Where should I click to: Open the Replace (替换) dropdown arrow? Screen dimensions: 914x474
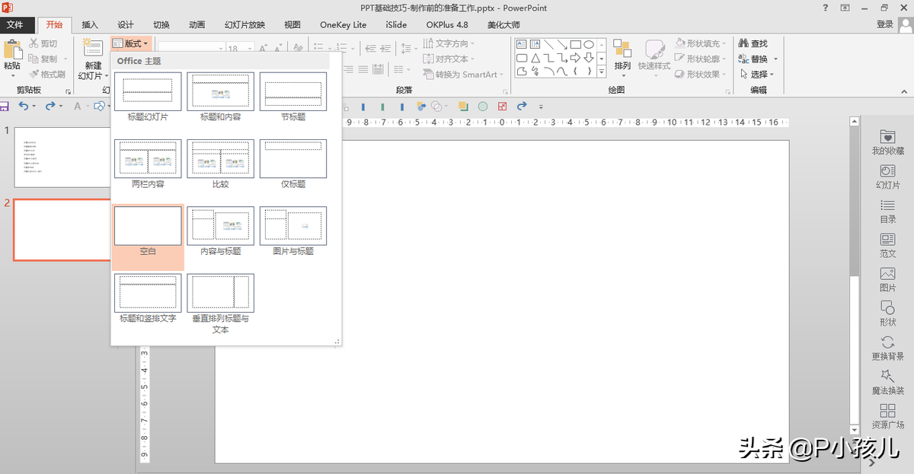[x=775, y=59]
